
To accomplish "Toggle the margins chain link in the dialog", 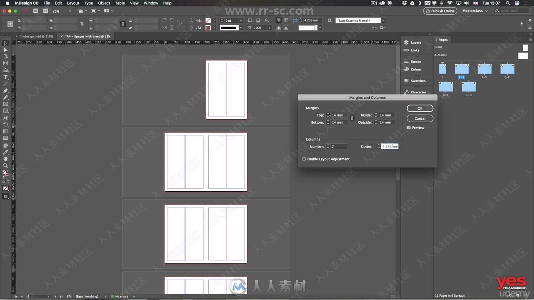I will coord(352,118).
